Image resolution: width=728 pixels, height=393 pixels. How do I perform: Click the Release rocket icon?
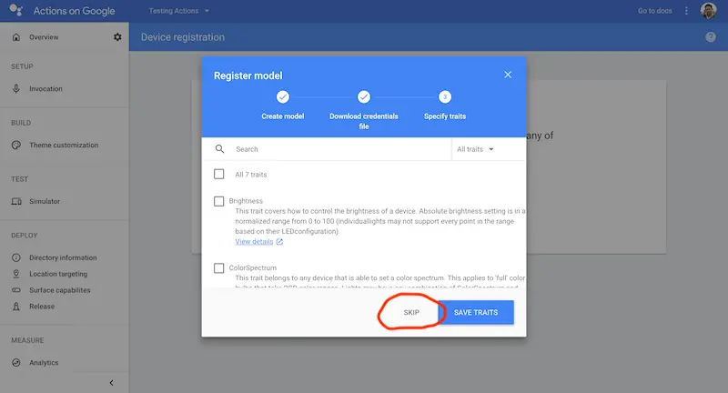(x=16, y=307)
